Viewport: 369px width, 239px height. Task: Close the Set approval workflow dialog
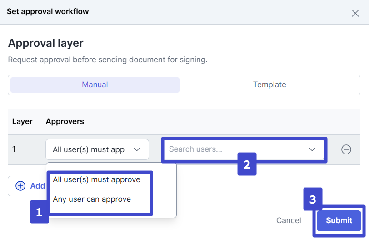pyautogui.click(x=355, y=13)
